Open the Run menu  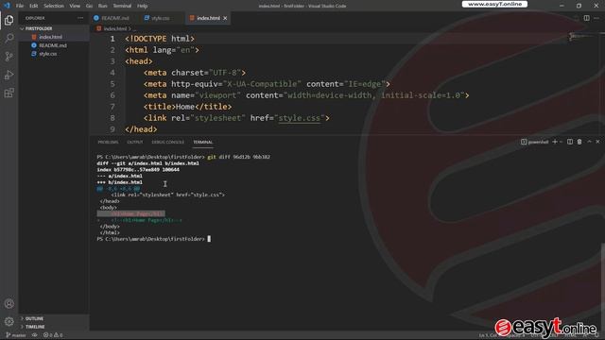103,6
